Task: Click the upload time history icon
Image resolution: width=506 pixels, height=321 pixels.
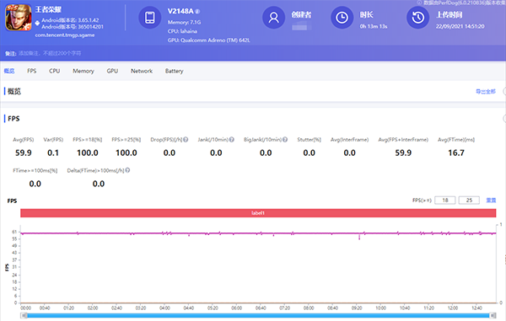Action: [418, 18]
